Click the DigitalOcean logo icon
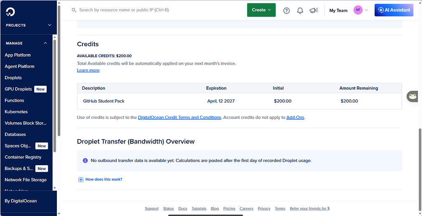Image resolution: width=422 pixels, height=216 pixels. pyautogui.click(x=10, y=12)
